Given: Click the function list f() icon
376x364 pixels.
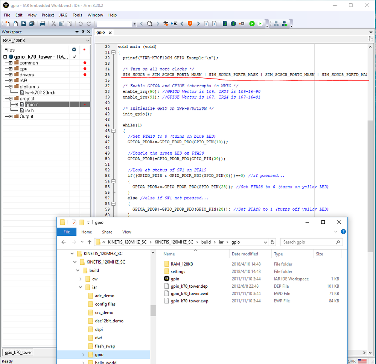Looking at the screenshot, I should click(x=371, y=39).
